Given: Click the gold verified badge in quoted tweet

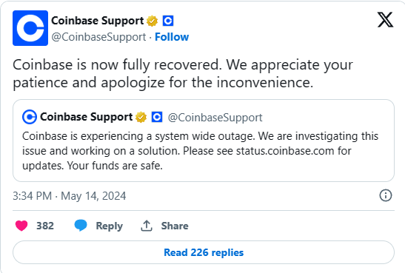Looking at the screenshot, I should [x=141, y=117].
